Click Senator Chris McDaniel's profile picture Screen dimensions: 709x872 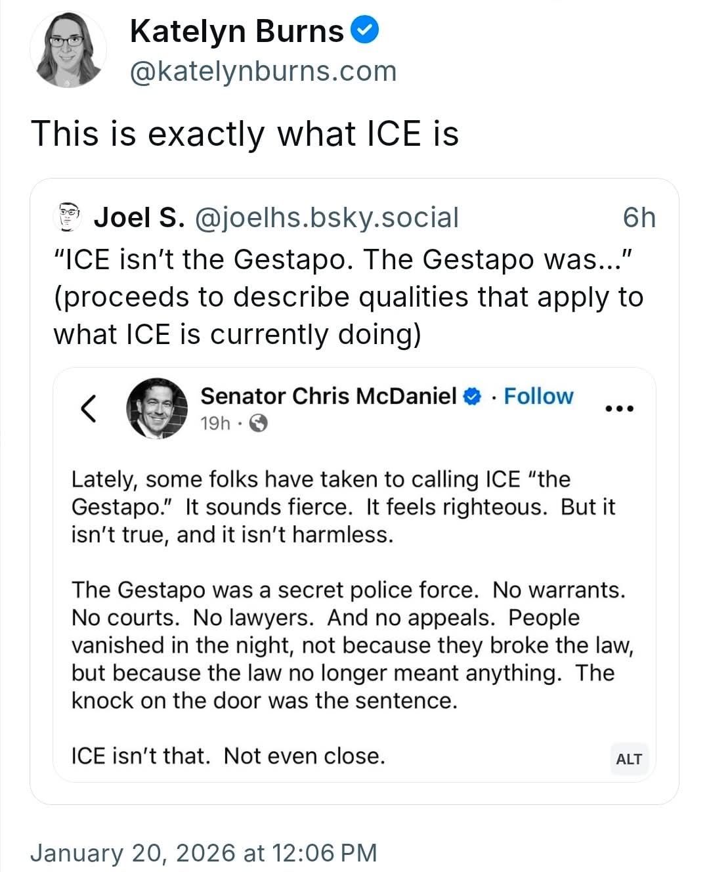[x=156, y=407]
